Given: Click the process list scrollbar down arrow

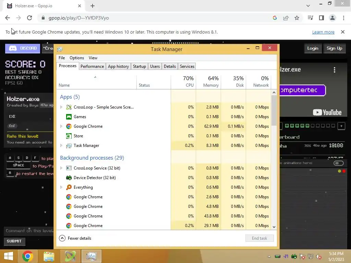Looking at the screenshot, I should tap(274, 227).
